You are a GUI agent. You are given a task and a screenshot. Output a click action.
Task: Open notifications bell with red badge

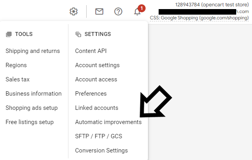pos(139,11)
